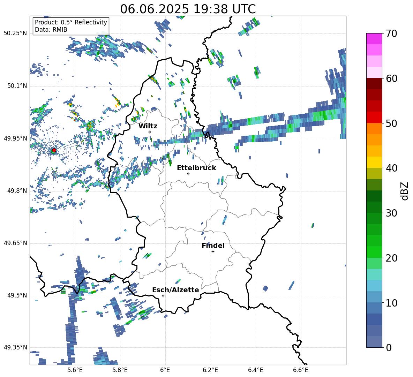Click the 49.95°N latitude label

click(x=15, y=138)
